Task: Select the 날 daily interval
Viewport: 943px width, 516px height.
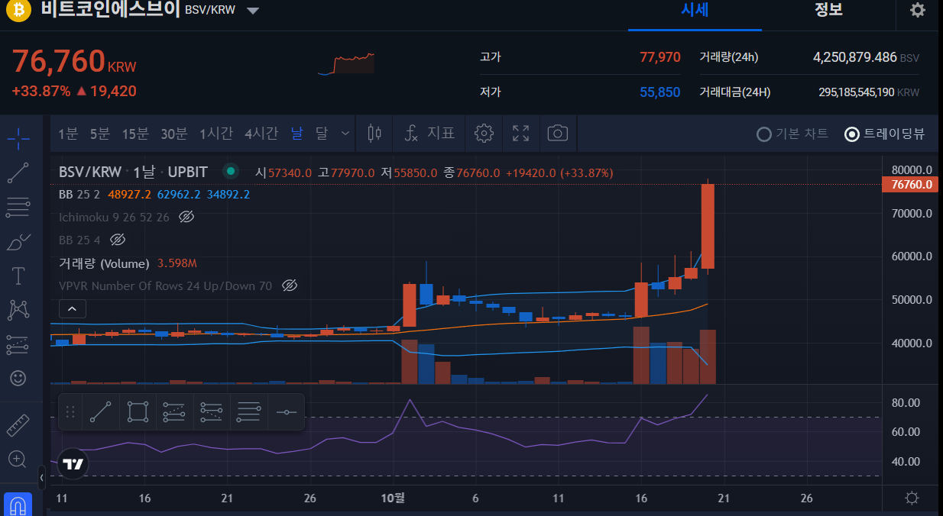Action: pos(296,134)
